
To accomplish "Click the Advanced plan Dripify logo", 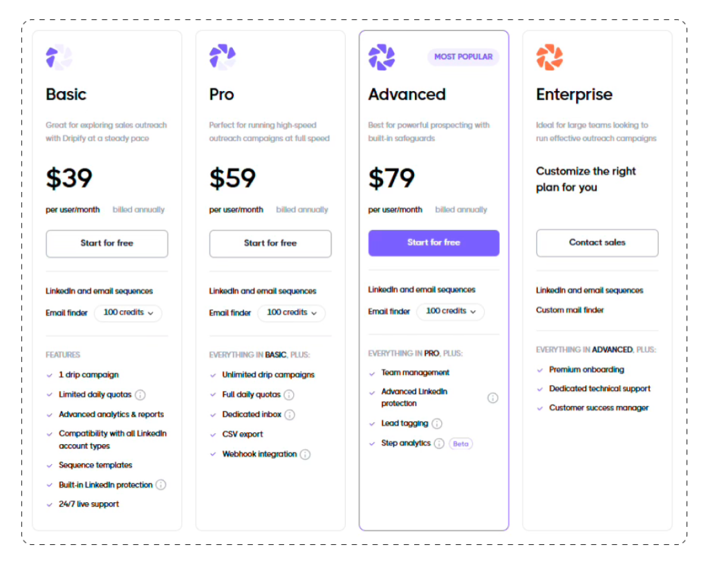I will pos(382,57).
